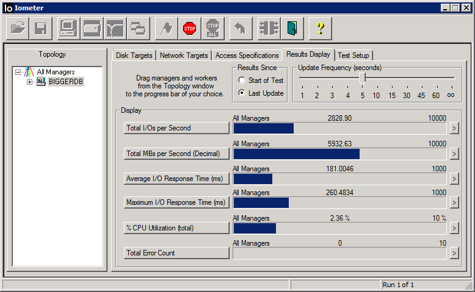
Task: Click the Total I/Os per Second button
Action: click(x=176, y=128)
